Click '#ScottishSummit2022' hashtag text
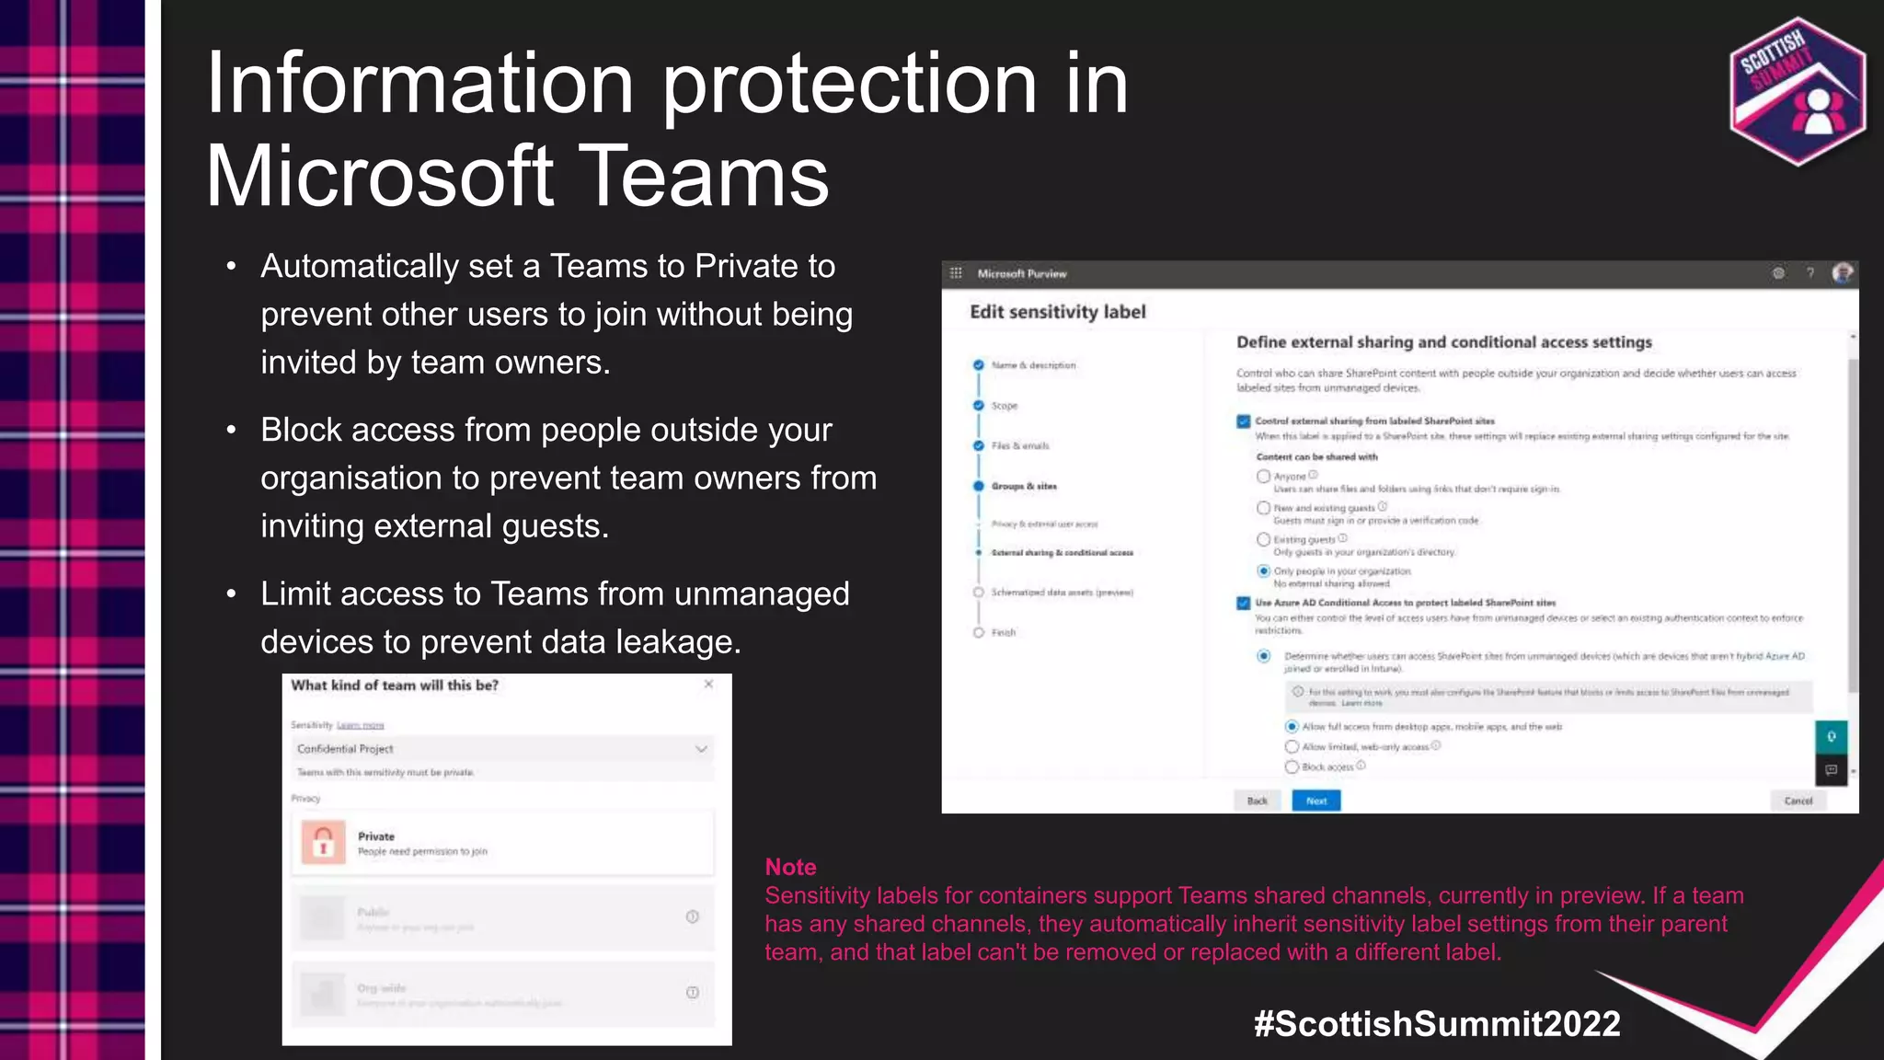Image resolution: width=1884 pixels, height=1060 pixels. [1437, 1024]
